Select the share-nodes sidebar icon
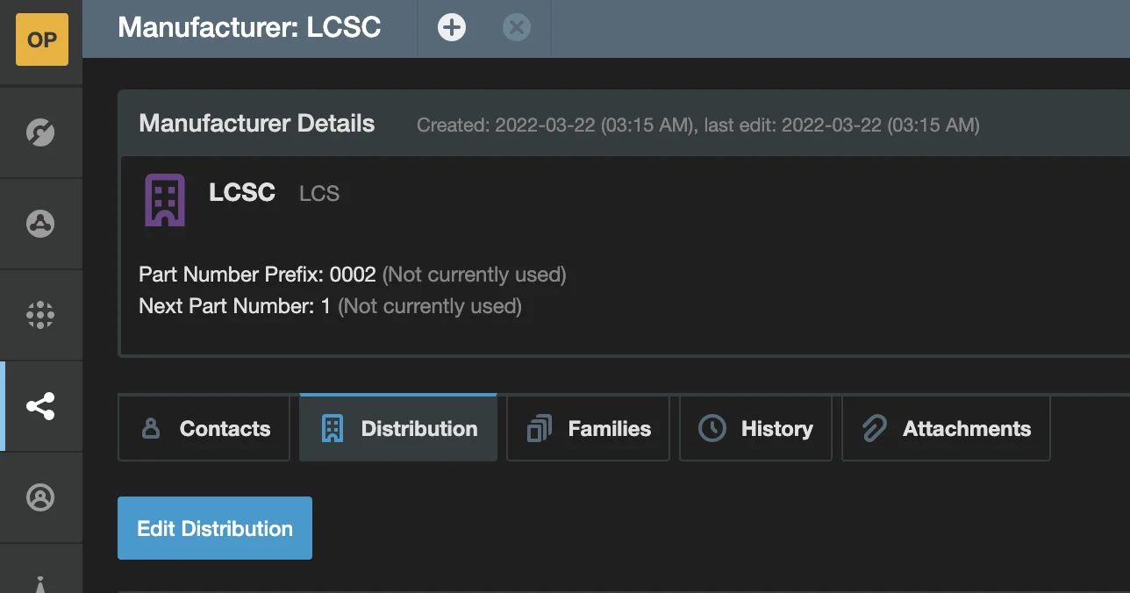This screenshot has height=593, width=1130. [x=40, y=406]
